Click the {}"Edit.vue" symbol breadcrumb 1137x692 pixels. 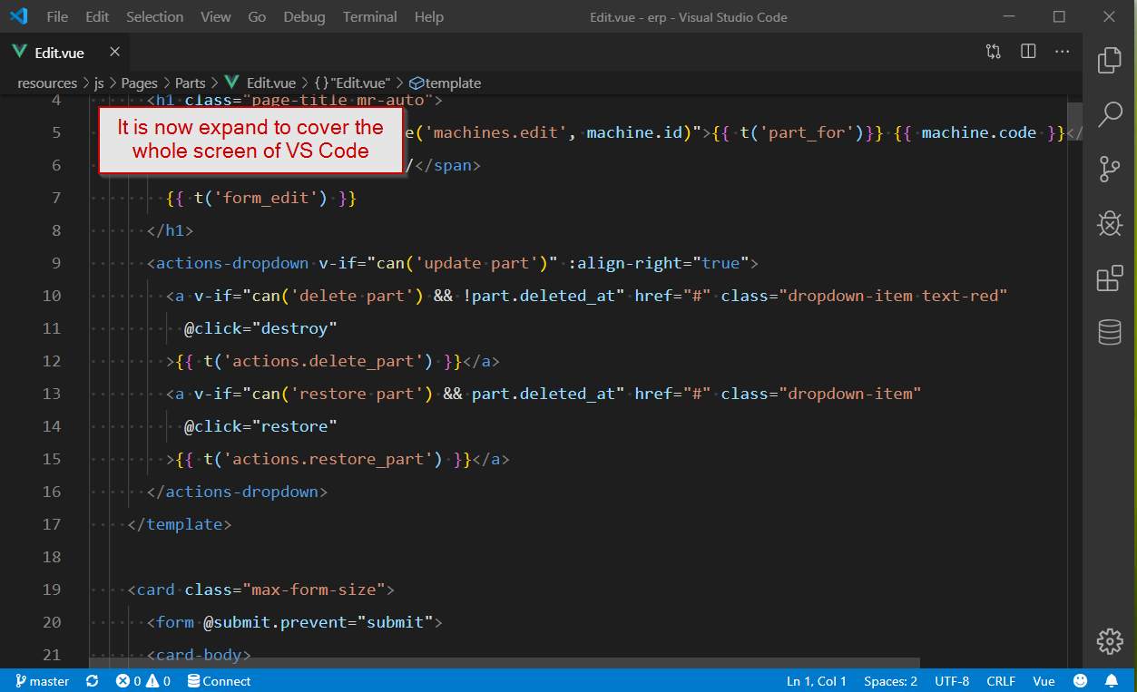tap(352, 83)
